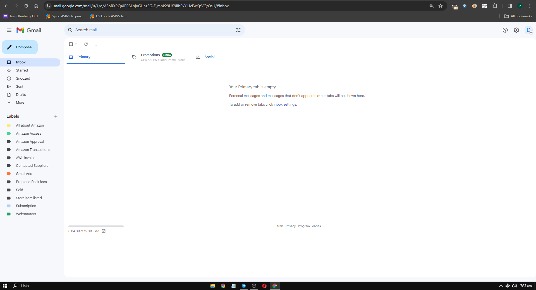Open the Gmail main menu hamburger
The width and height of the screenshot is (536, 290).
coord(9,30)
